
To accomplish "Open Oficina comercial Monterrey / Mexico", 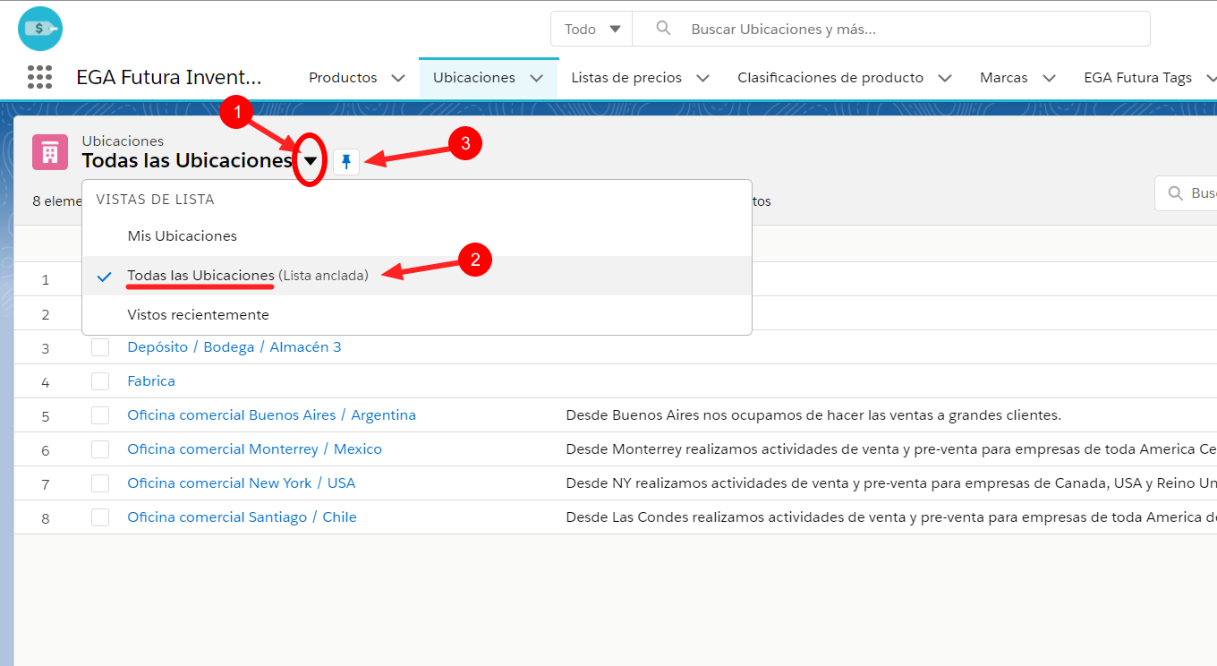I will (254, 449).
